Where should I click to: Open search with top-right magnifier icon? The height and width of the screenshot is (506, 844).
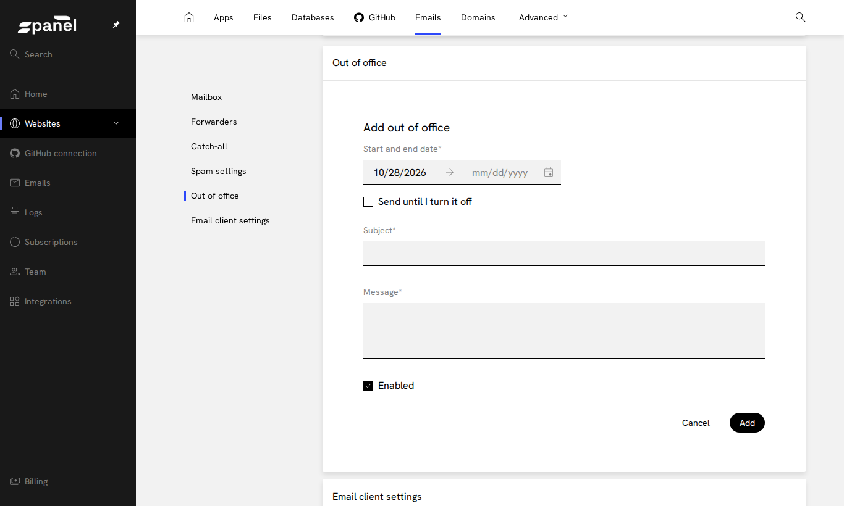(x=801, y=17)
